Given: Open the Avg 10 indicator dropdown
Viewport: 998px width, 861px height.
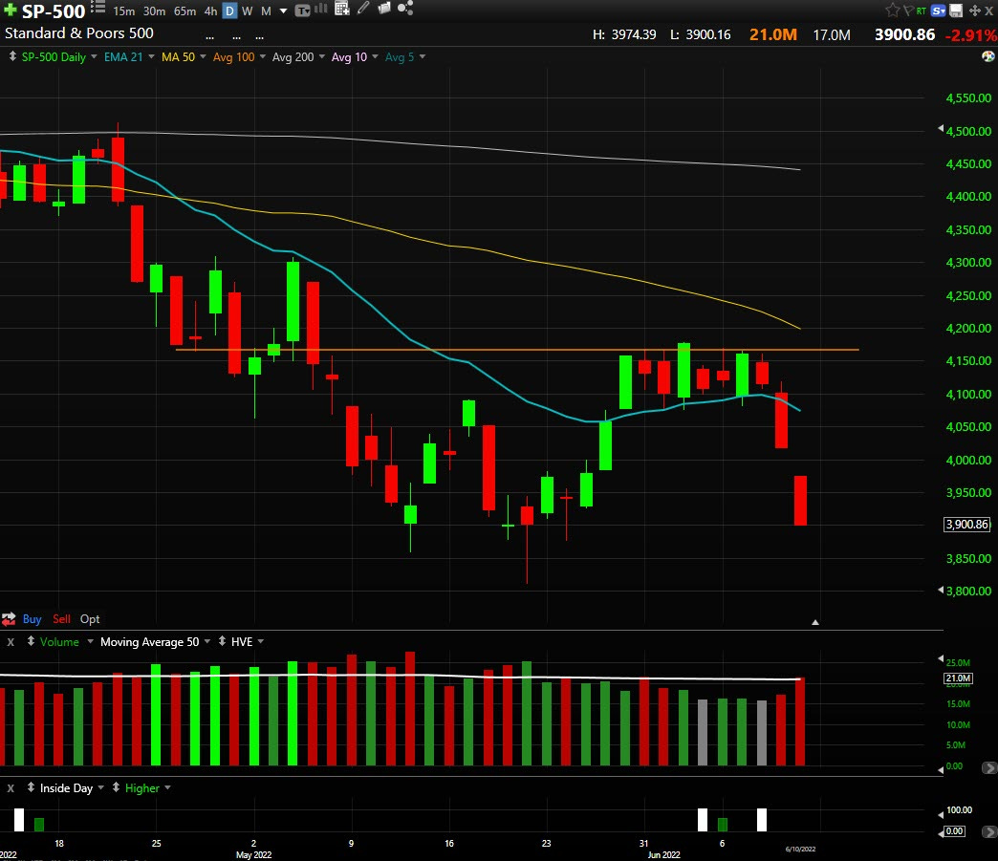Looking at the screenshot, I should pos(375,56).
